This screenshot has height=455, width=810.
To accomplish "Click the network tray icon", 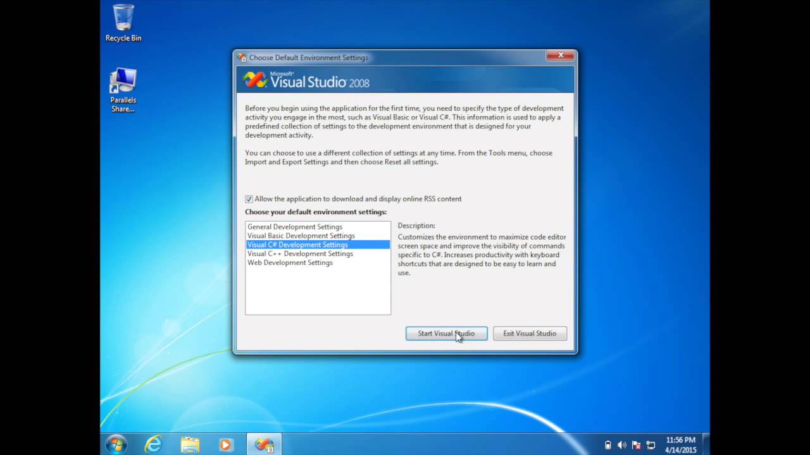I will [651, 445].
